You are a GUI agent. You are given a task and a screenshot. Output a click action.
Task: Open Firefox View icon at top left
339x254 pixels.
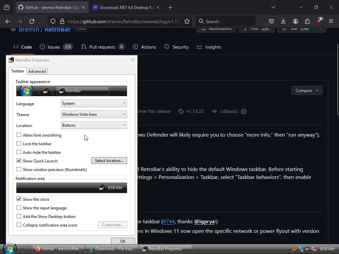(7, 8)
